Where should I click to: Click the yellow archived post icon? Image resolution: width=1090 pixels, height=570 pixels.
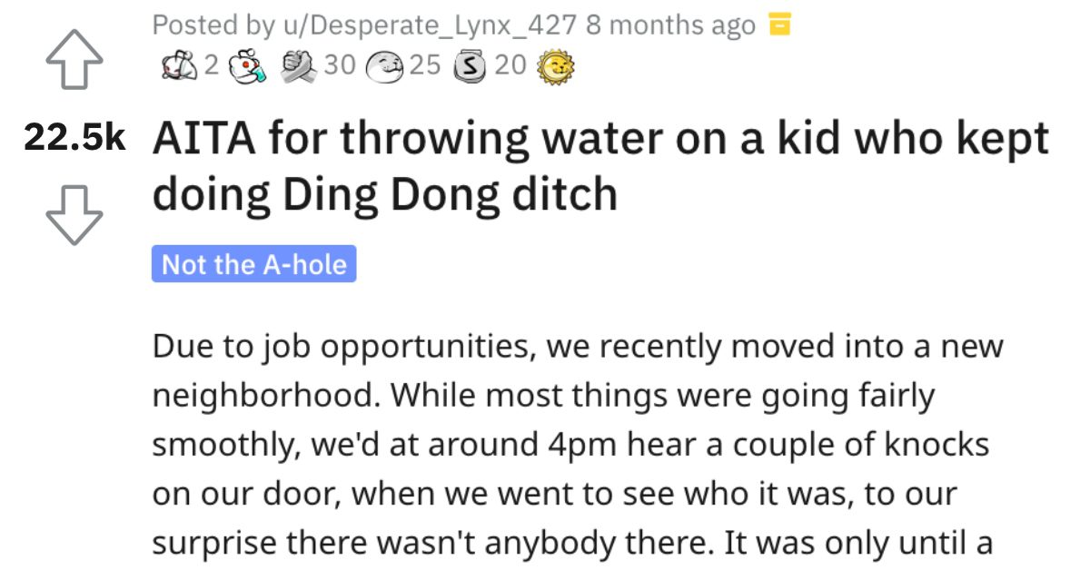(779, 25)
